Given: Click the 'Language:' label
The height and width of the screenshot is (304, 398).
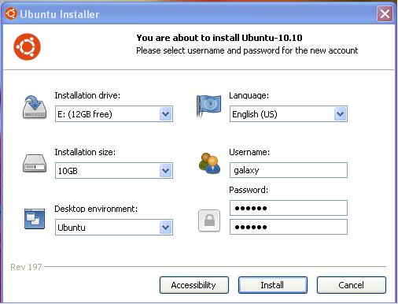Looking at the screenshot, I should [x=249, y=95].
